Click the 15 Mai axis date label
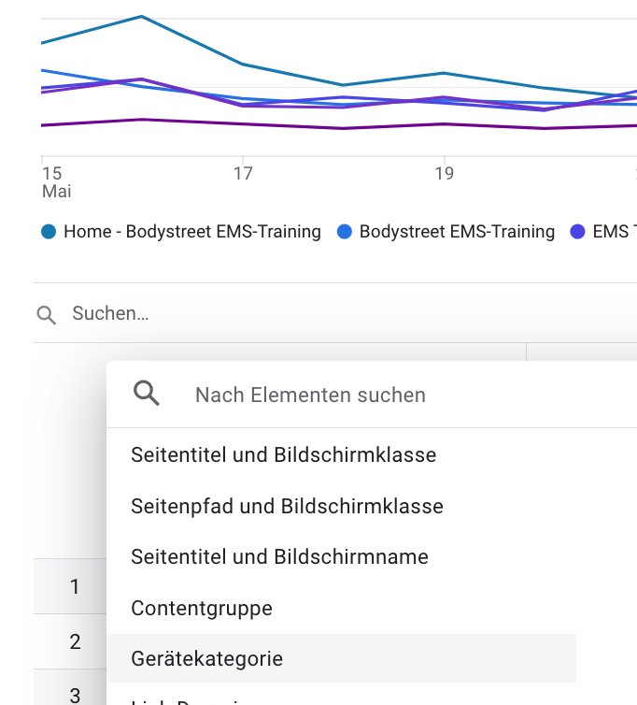 [x=55, y=182]
